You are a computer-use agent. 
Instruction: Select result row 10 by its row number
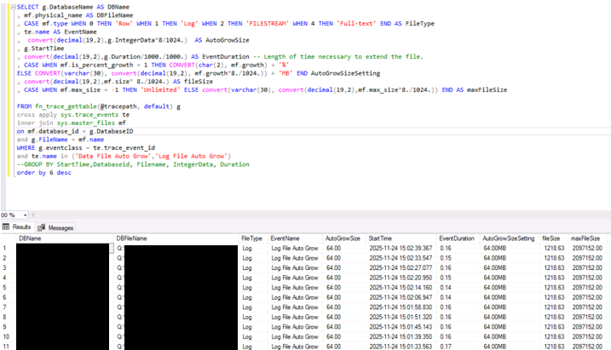click(6, 336)
